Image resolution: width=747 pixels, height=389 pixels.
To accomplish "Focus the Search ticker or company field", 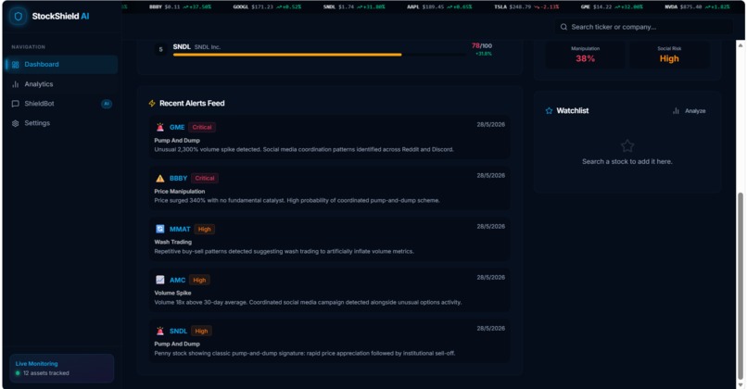I will [644, 27].
